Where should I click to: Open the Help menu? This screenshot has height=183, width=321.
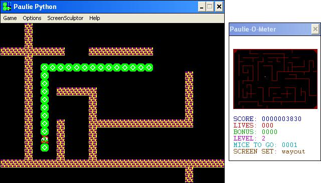95,18
